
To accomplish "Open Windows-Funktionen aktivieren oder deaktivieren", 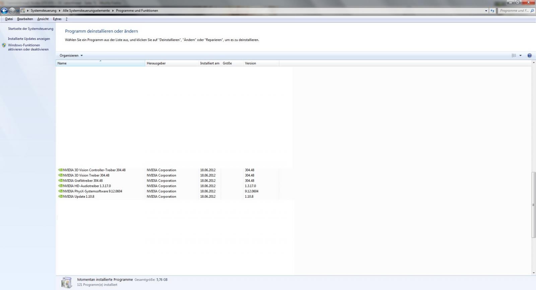I will pos(28,47).
